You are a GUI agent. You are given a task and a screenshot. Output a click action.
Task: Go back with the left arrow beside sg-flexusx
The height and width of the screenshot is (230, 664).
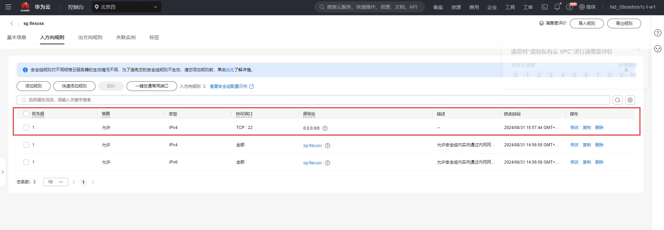pyautogui.click(x=12, y=24)
